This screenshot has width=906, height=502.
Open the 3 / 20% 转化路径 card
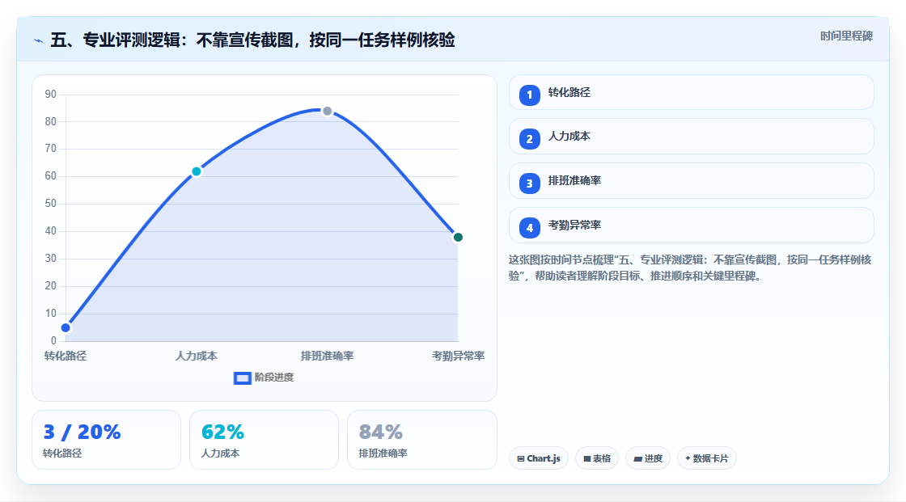[106, 440]
